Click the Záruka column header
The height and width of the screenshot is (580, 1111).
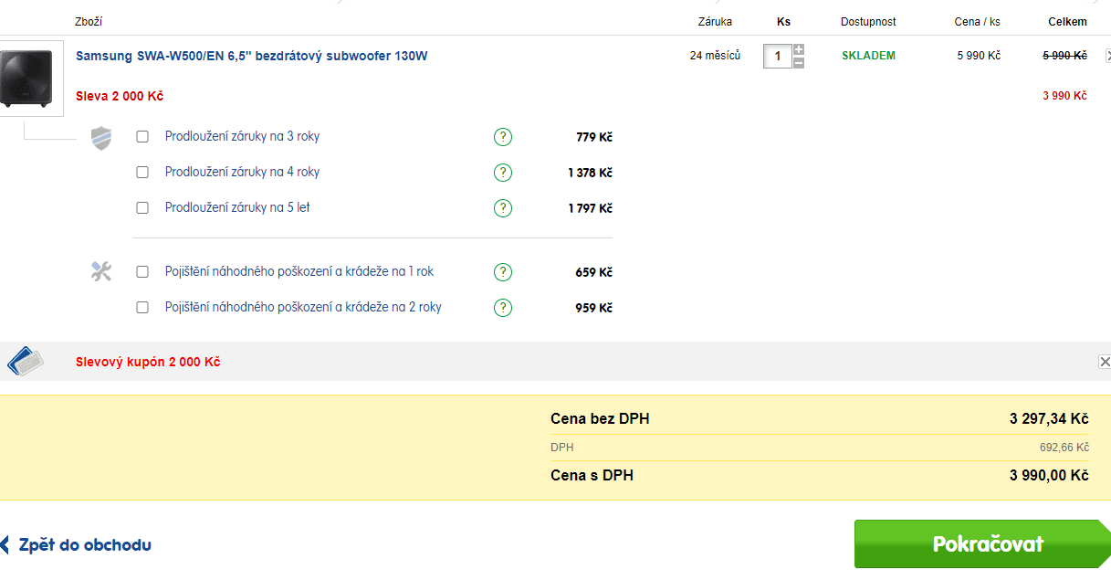(x=715, y=21)
